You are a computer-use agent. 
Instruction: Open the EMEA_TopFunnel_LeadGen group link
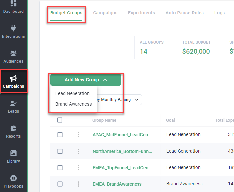click(x=120, y=168)
